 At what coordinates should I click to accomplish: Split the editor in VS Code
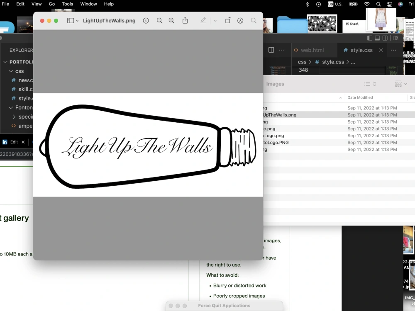click(271, 50)
